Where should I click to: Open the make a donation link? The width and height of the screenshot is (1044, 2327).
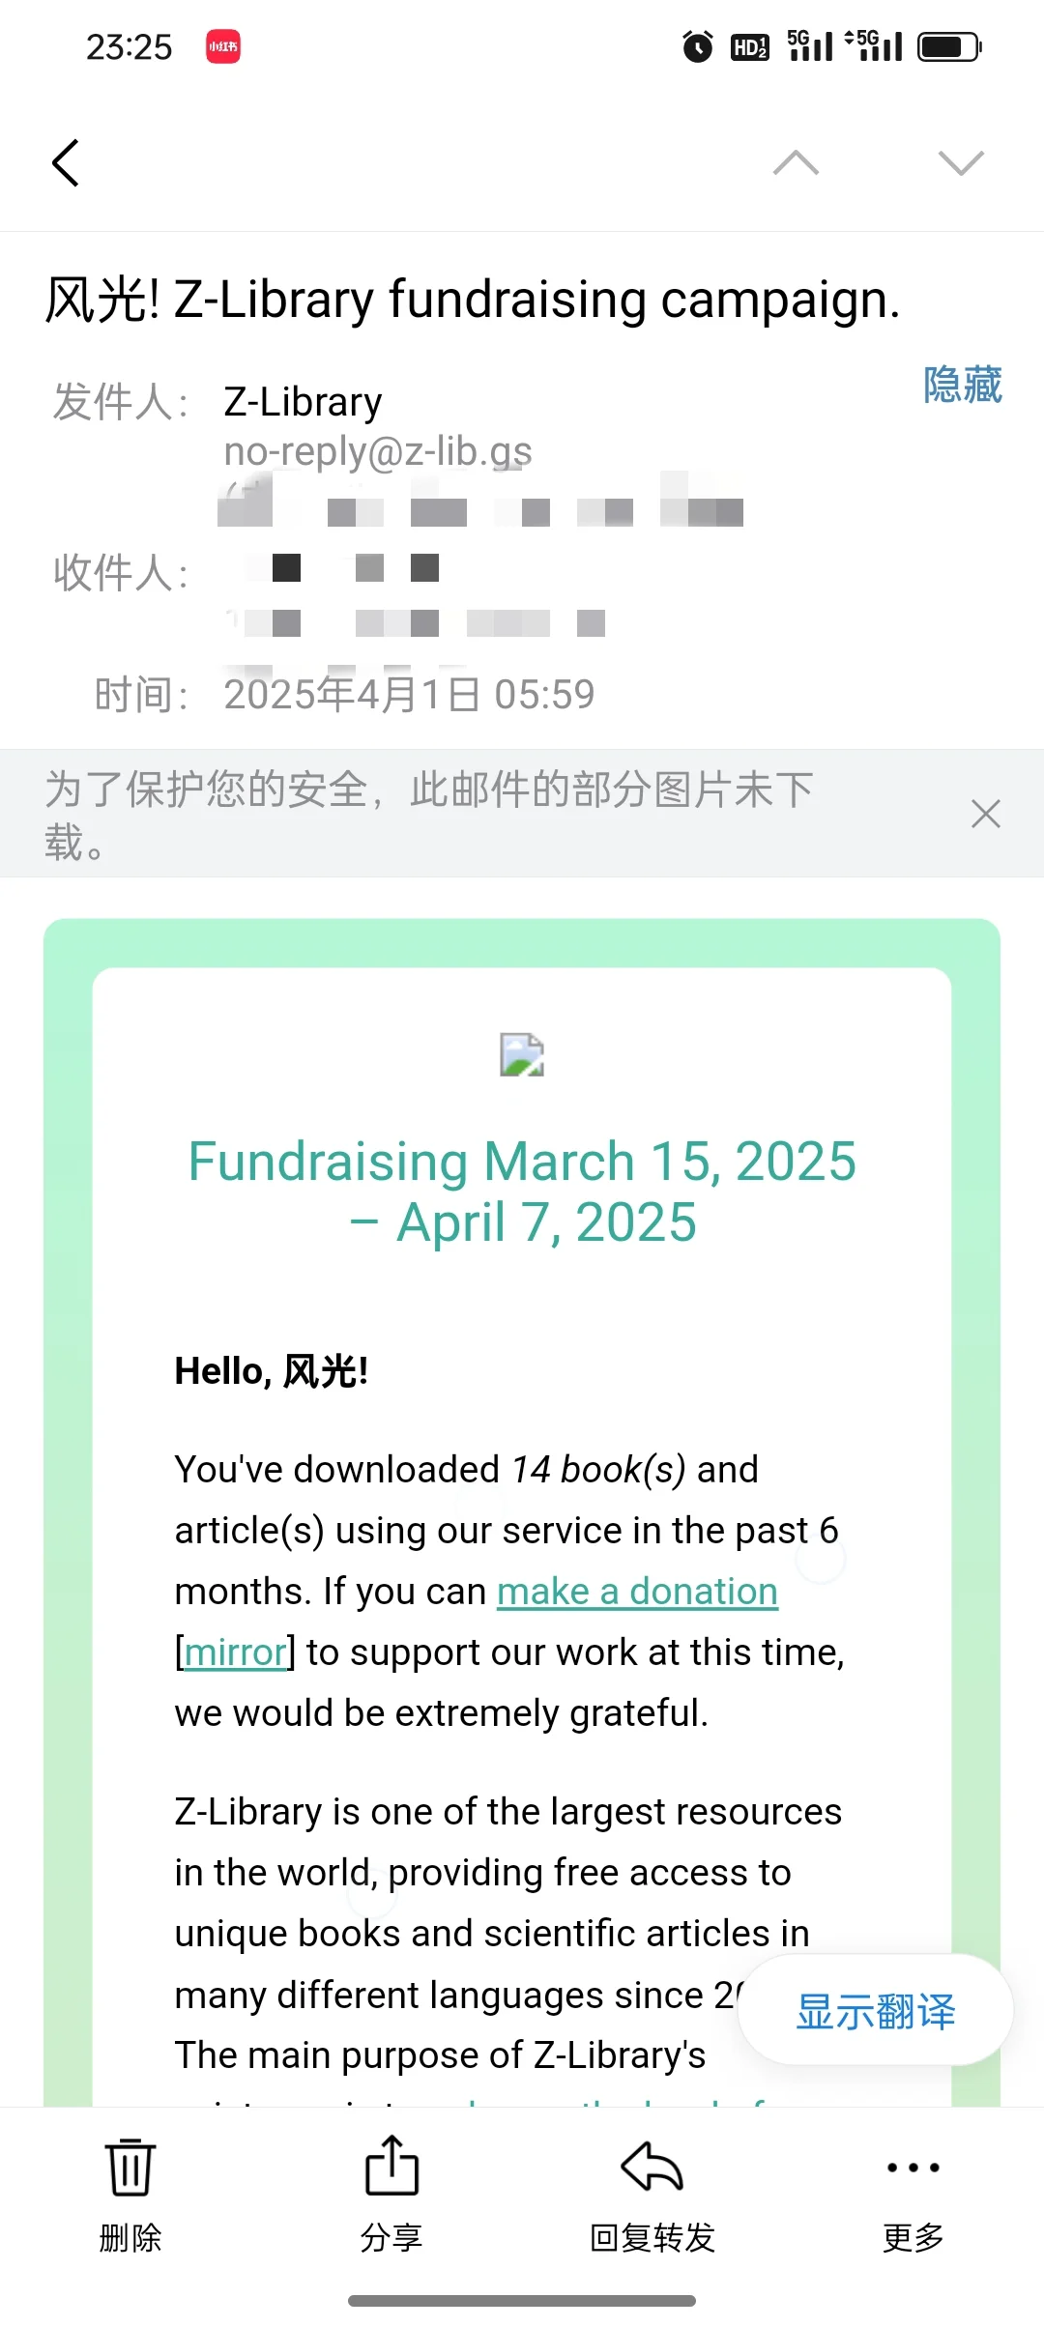pyautogui.click(x=637, y=1592)
